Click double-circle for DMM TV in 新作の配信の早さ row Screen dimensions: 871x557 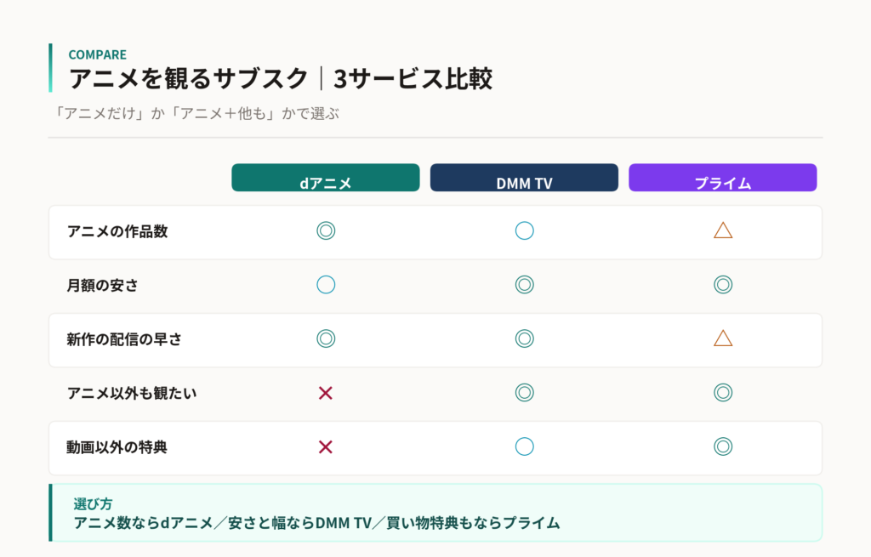point(524,338)
